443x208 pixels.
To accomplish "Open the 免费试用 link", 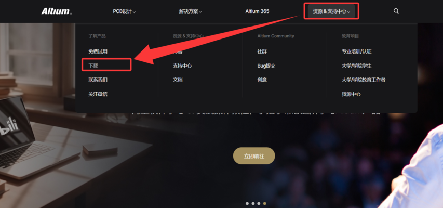I will point(98,51).
